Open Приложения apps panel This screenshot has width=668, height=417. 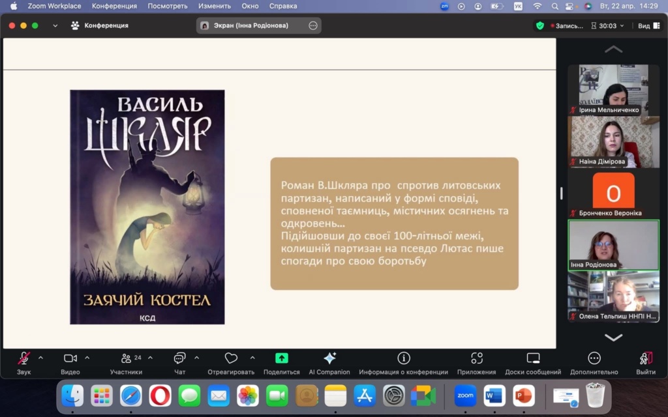[477, 362]
